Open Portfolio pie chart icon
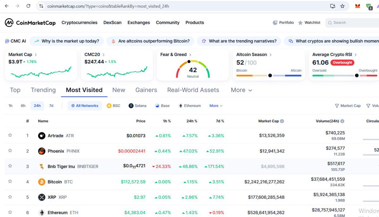Image resolution: width=379 pixels, height=217 pixels. pyautogui.click(x=275, y=23)
